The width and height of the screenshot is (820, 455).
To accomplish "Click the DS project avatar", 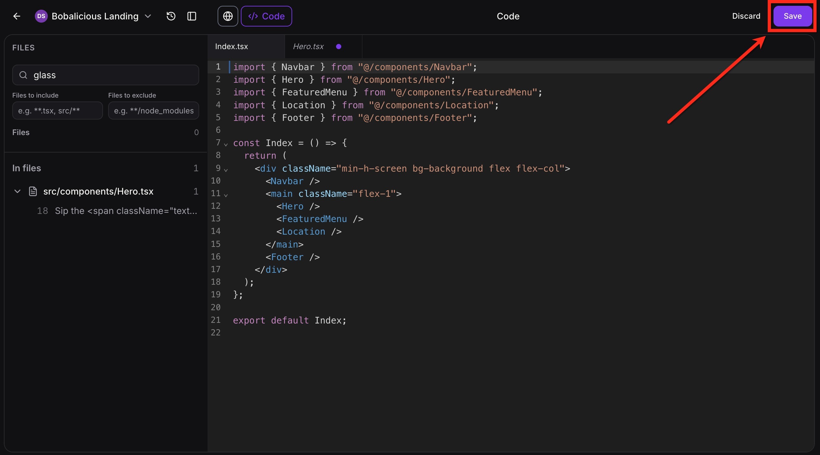I will coord(41,16).
